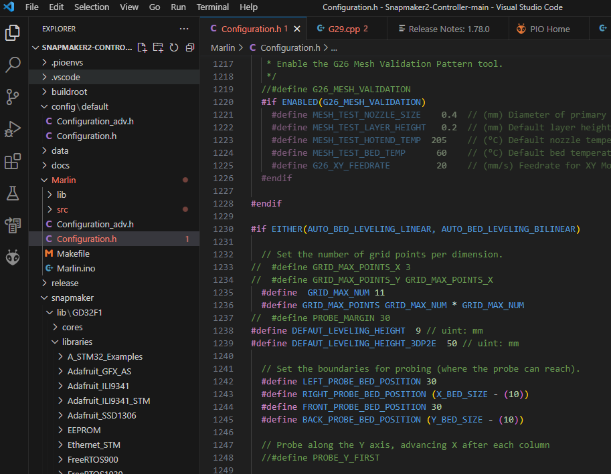
Task: Open the Go menu
Action: click(155, 7)
